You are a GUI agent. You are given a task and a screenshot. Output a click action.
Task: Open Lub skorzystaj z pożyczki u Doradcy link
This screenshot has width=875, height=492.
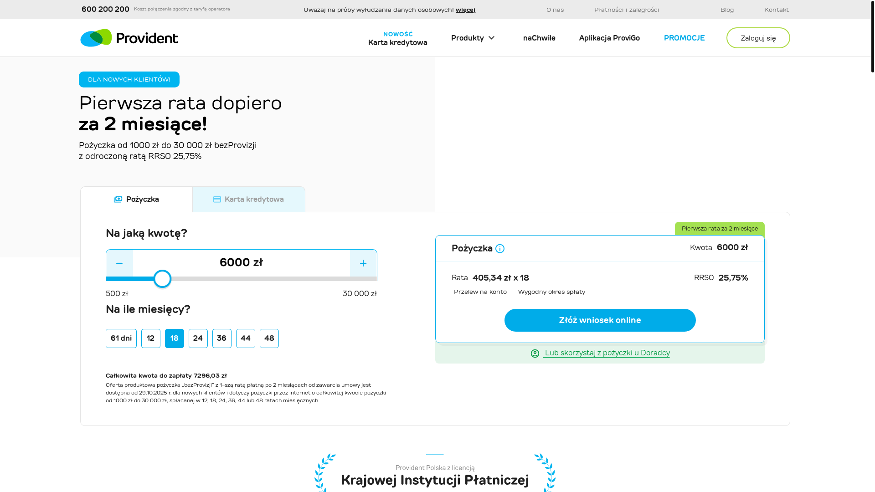(607, 353)
